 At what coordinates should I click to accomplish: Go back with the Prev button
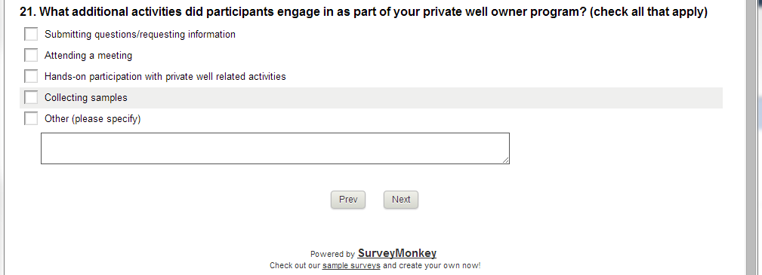pyautogui.click(x=348, y=200)
